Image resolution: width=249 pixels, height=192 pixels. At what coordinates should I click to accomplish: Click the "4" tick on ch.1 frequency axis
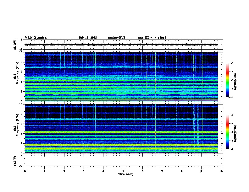tap(22, 82)
